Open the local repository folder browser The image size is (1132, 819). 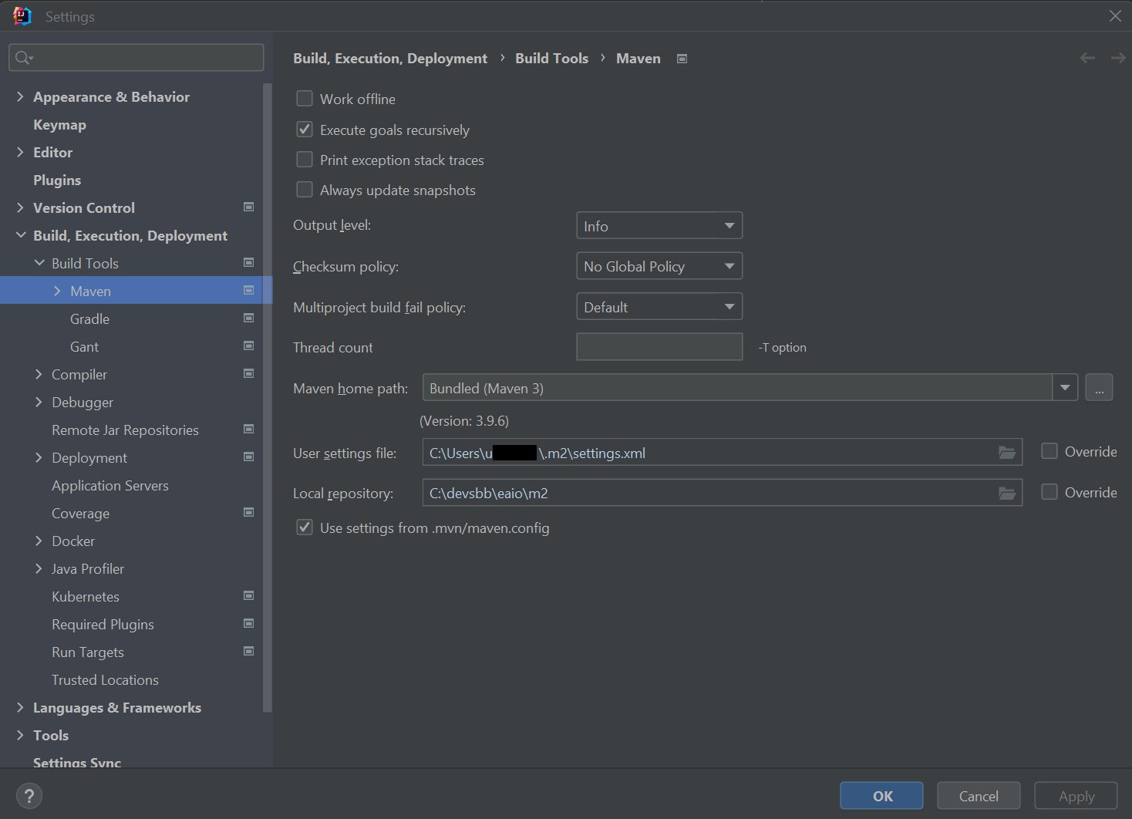(1007, 493)
